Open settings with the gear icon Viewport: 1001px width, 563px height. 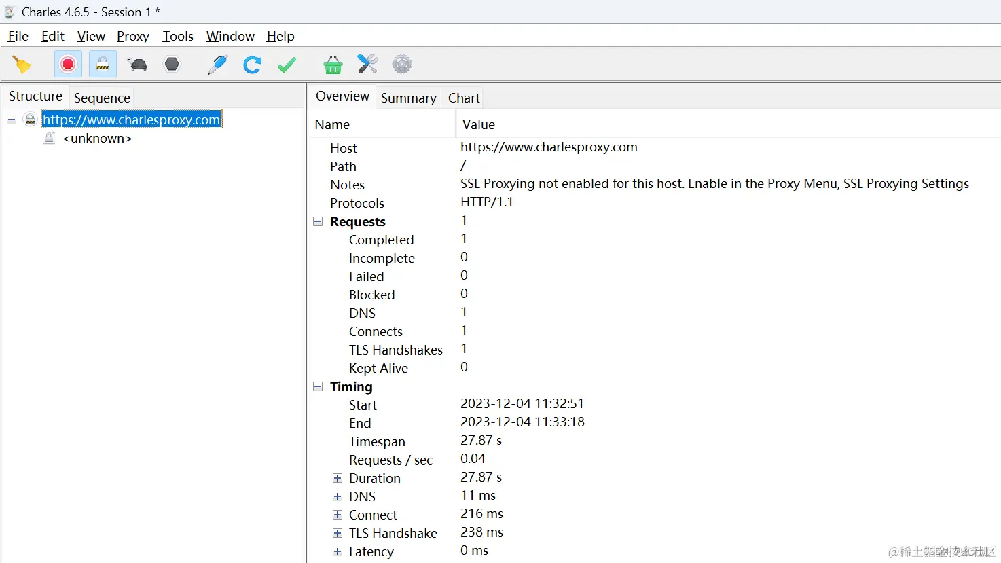[402, 65]
